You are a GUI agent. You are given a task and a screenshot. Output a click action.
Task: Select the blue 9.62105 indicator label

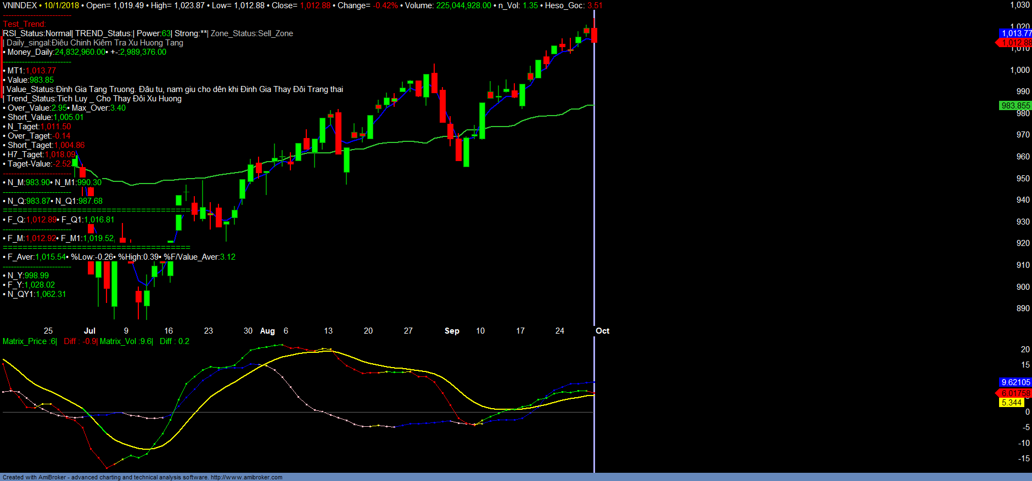1016,382
